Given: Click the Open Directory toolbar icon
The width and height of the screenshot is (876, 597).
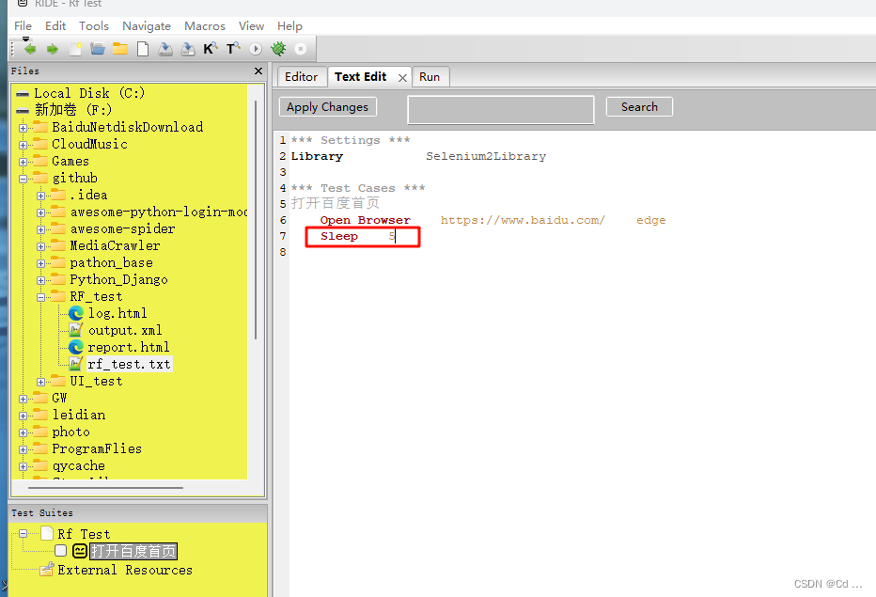Looking at the screenshot, I should click(120, 48).
